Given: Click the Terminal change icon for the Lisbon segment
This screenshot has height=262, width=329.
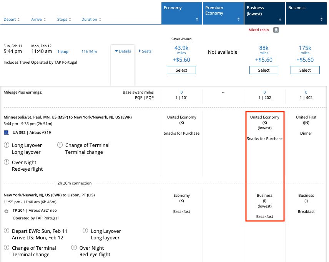Looking at the screenshot, I should (x=7, y=248).
